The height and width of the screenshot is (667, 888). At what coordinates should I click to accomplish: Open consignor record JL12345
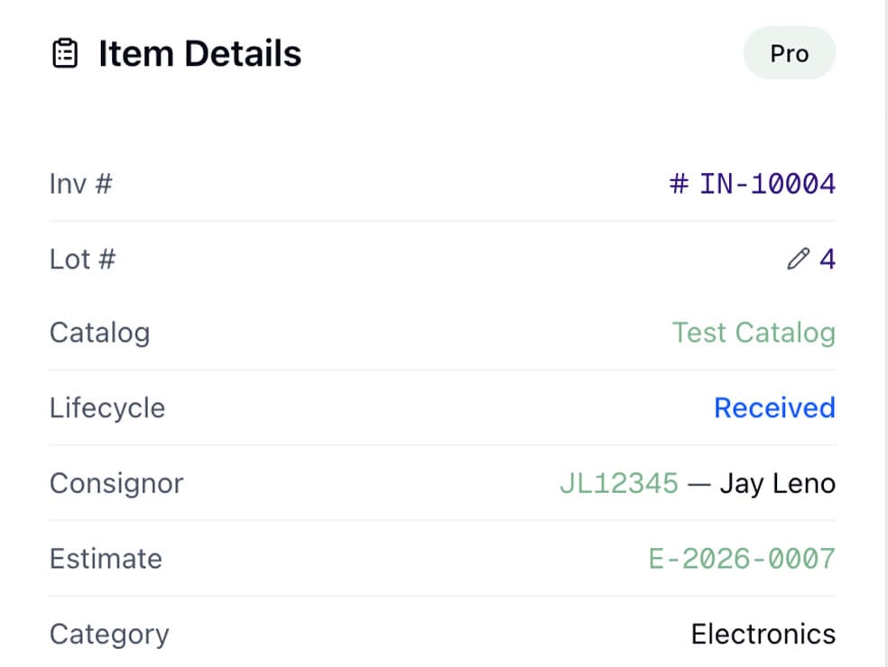pos(620,483)
